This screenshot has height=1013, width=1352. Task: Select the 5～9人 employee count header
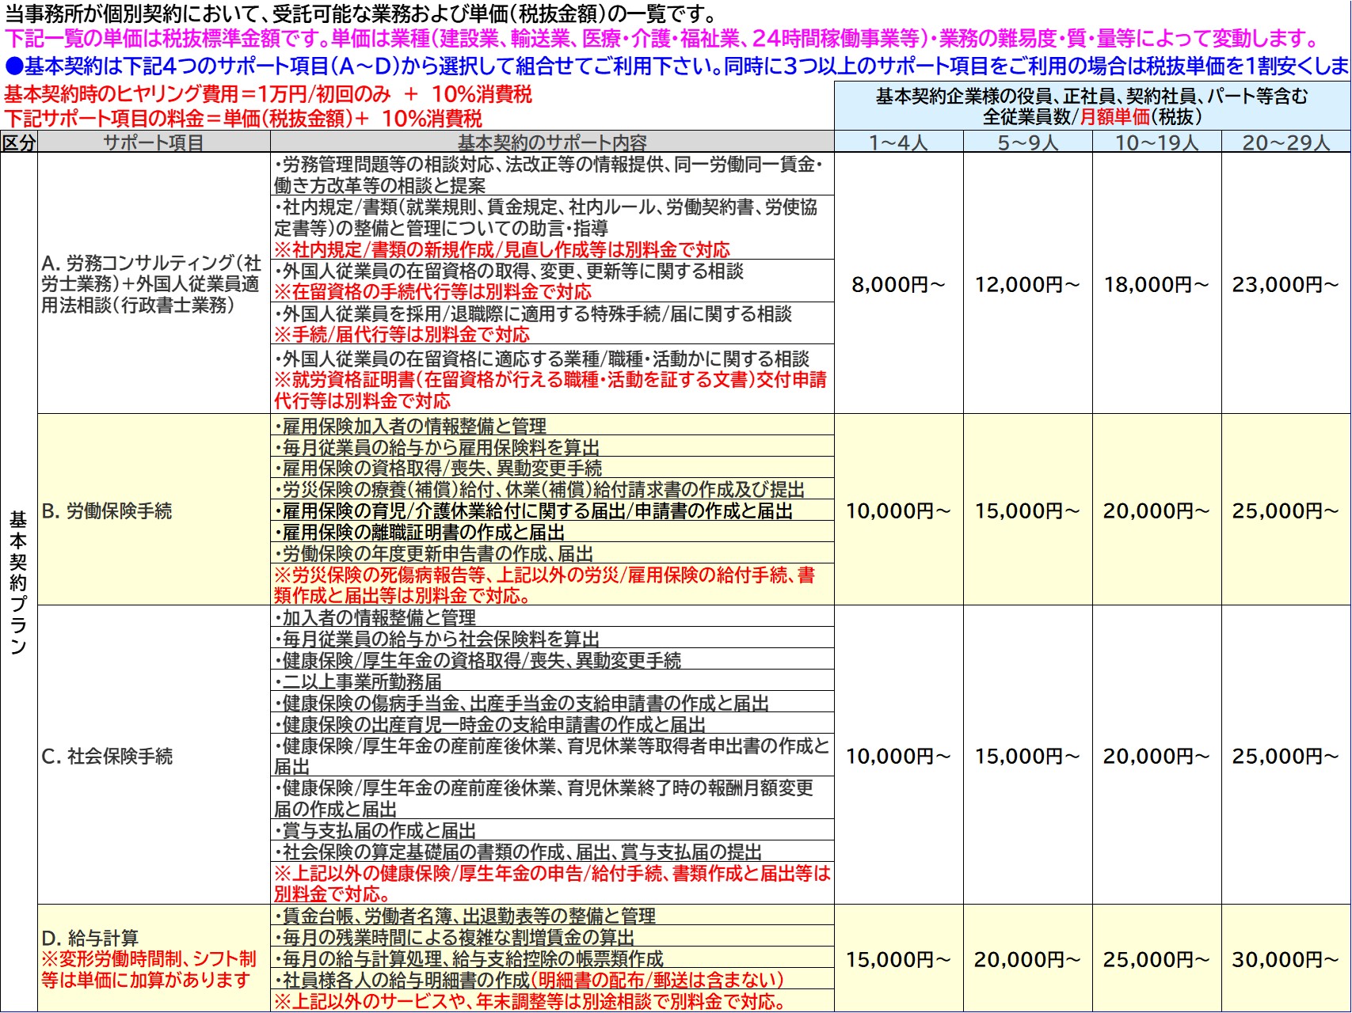[1027, 142]
